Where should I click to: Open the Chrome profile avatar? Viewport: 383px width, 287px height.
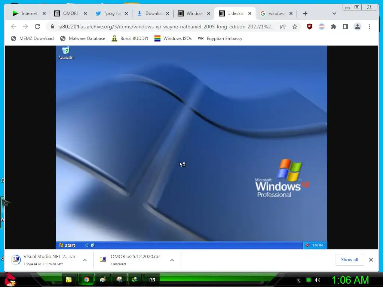point(357,27)
